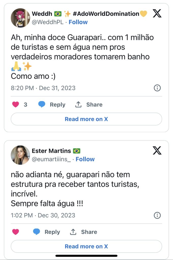
Task: Click the X logo on Ester Martins' tweet
Action: point(157,151)
